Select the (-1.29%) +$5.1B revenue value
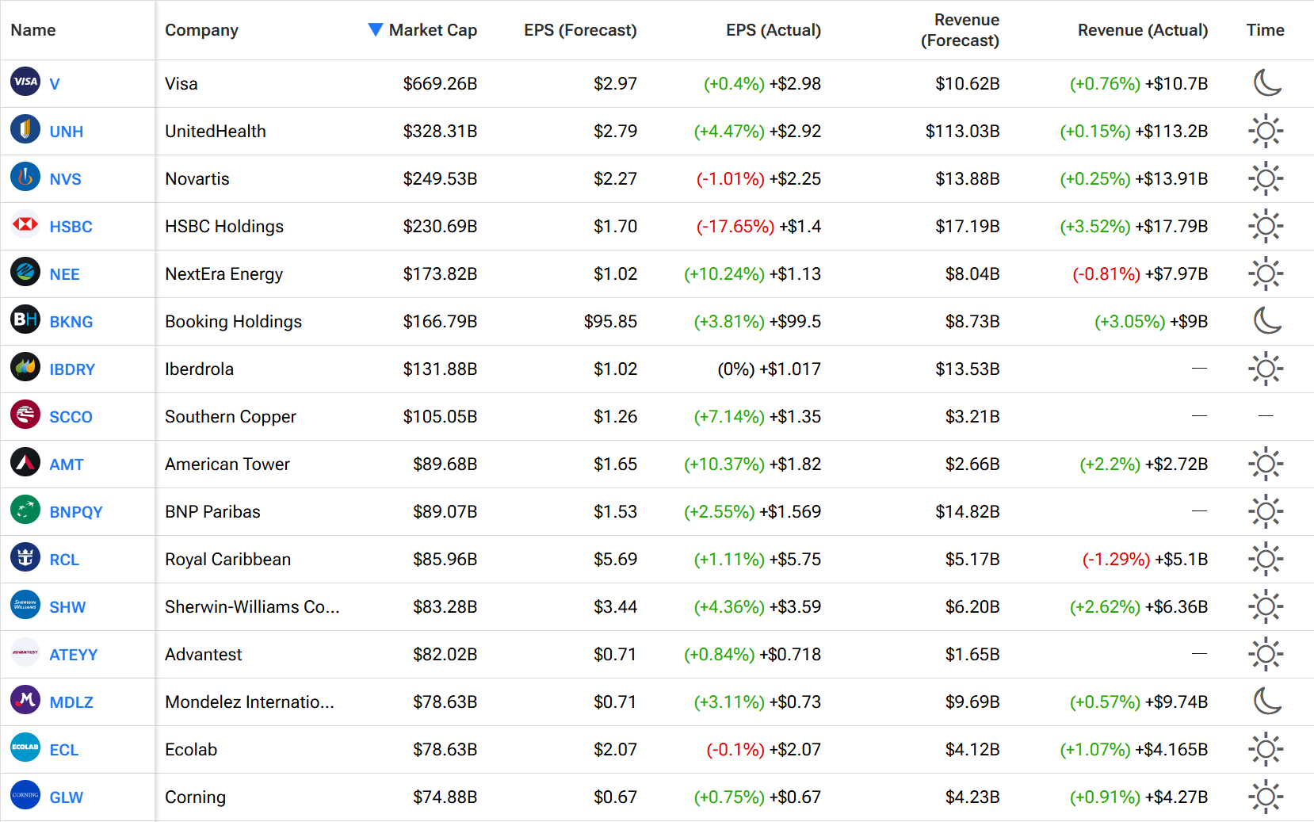This screenshot has width=1314, height=822. [1145, 560]
